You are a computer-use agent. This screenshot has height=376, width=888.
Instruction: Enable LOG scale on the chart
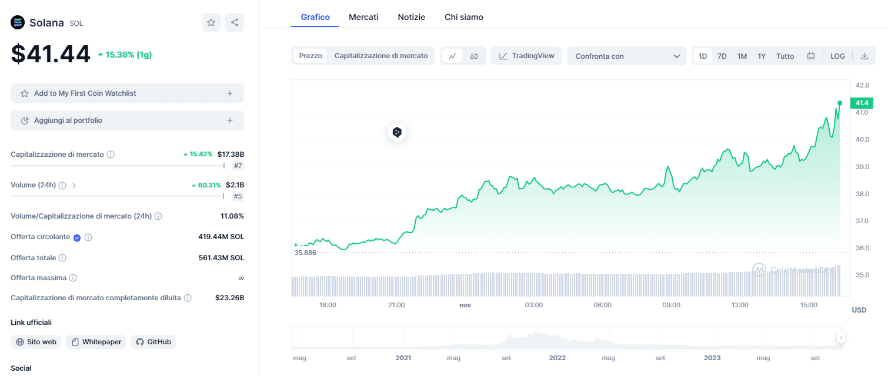click(x=837, y=56)
